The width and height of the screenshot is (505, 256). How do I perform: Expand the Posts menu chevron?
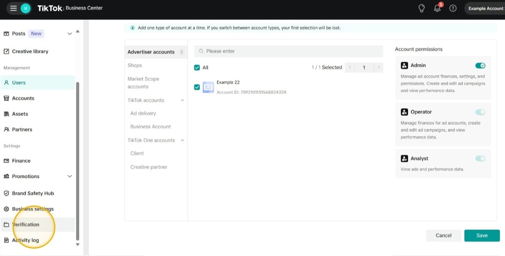[x=70, y=34]
